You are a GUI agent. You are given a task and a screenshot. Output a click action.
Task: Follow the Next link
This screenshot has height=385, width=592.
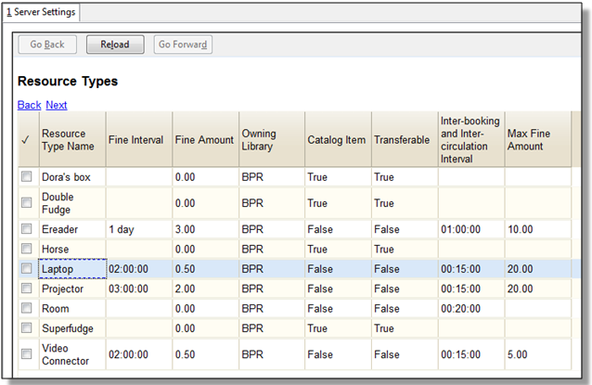click(57, 105)
